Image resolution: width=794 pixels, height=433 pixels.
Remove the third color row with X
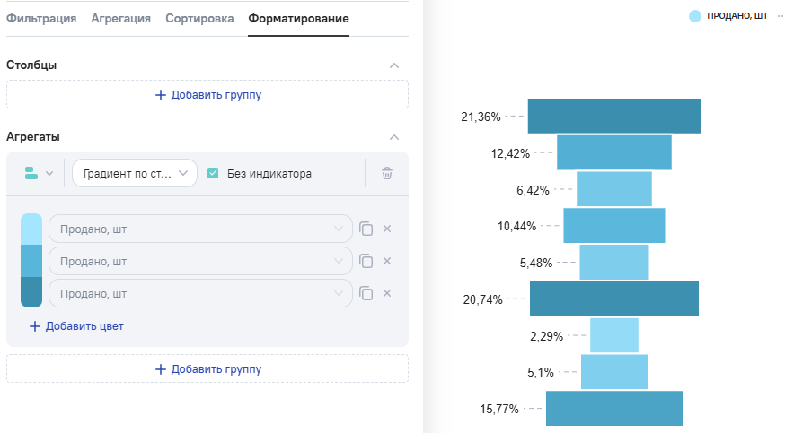click(387, 293)
